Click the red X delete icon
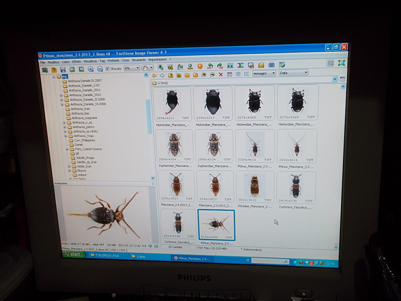Screen dimensions: 401x301 (220, 74)
